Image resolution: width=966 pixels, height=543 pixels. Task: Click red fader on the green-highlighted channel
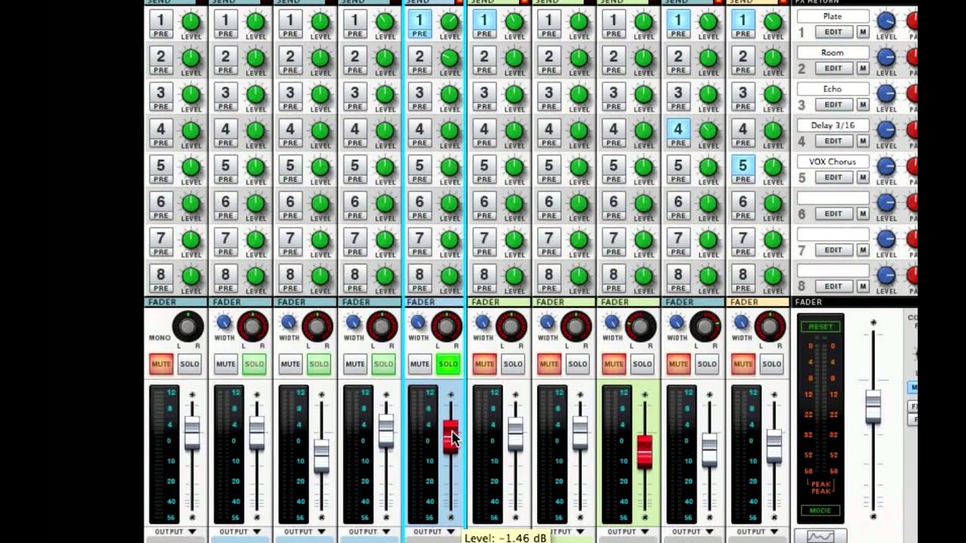pos(645,451)
